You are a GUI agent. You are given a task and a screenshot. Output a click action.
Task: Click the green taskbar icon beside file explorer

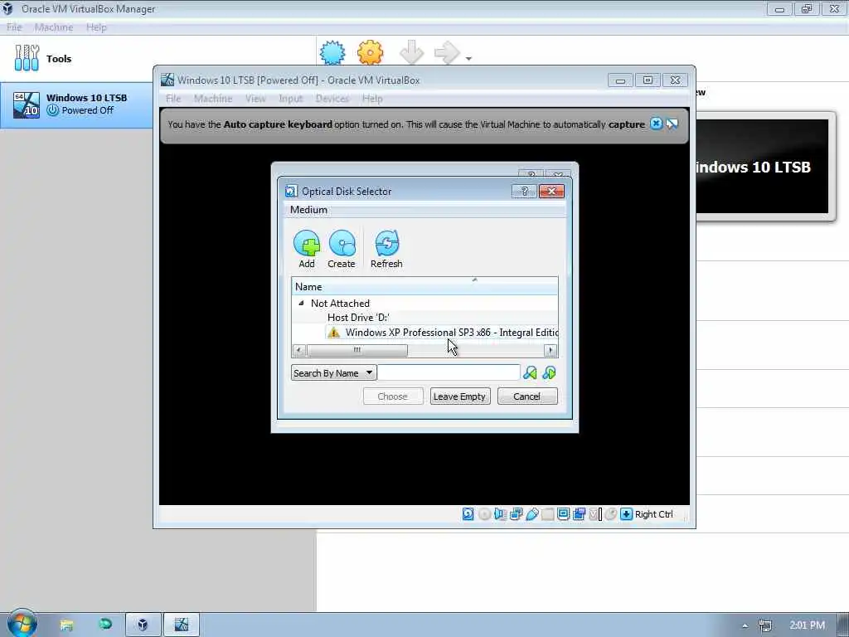(x=105, y=624)
